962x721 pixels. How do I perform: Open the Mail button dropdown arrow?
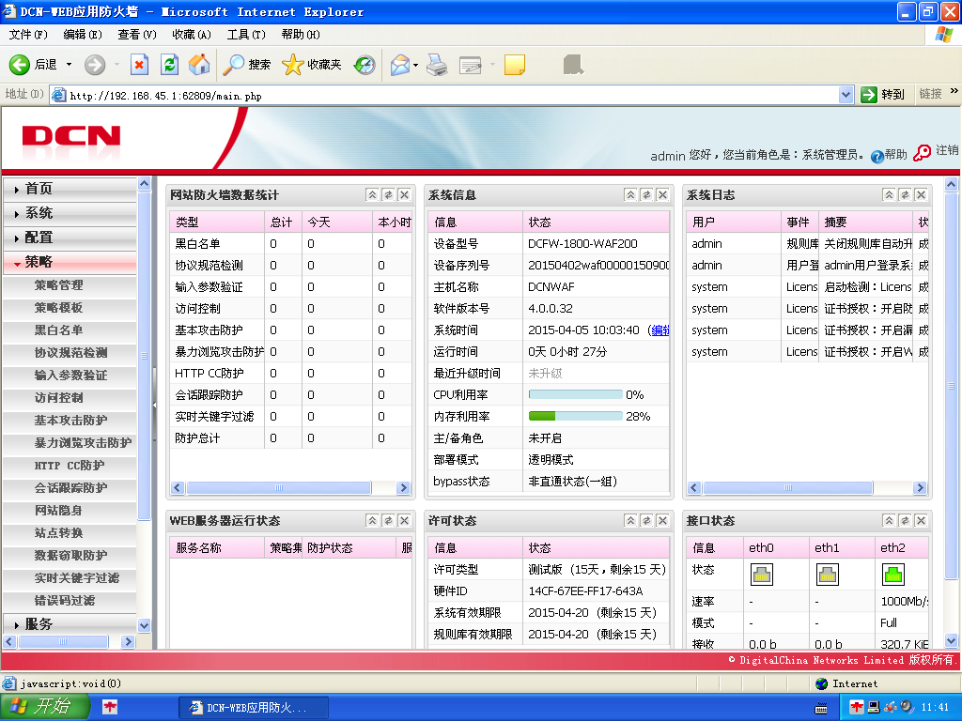click(x=416, y=65)
